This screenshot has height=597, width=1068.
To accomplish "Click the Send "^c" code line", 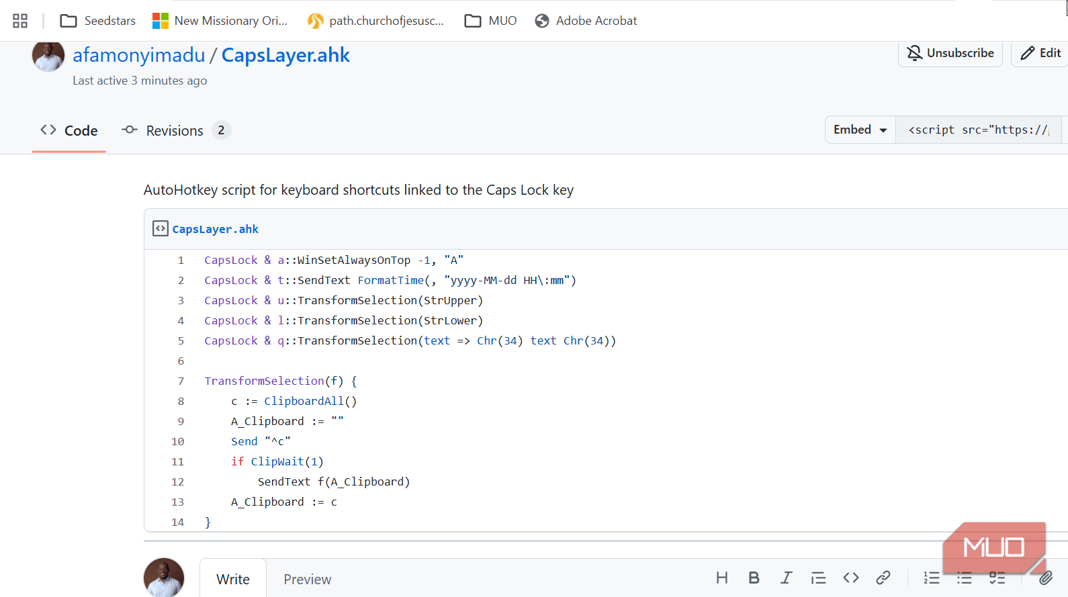I will click(261, 441).
